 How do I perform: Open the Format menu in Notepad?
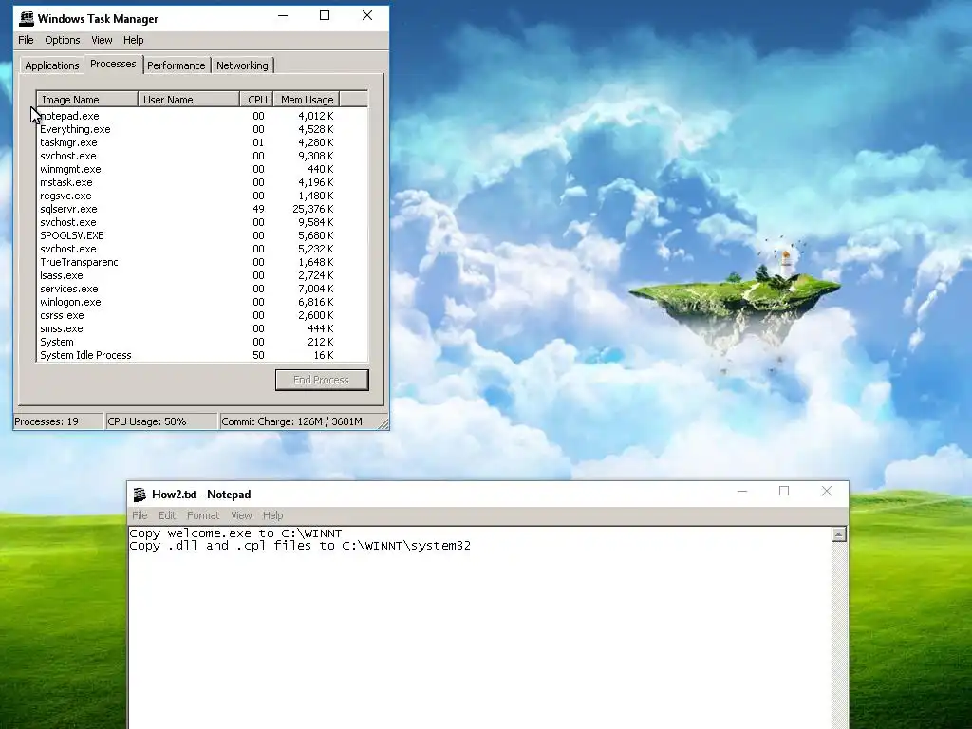click(203, 515)
